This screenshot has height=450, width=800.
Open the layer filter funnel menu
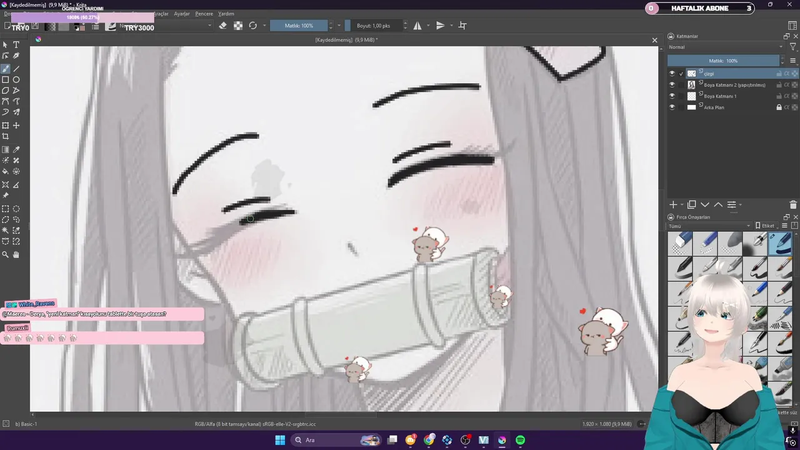point(793,47)
